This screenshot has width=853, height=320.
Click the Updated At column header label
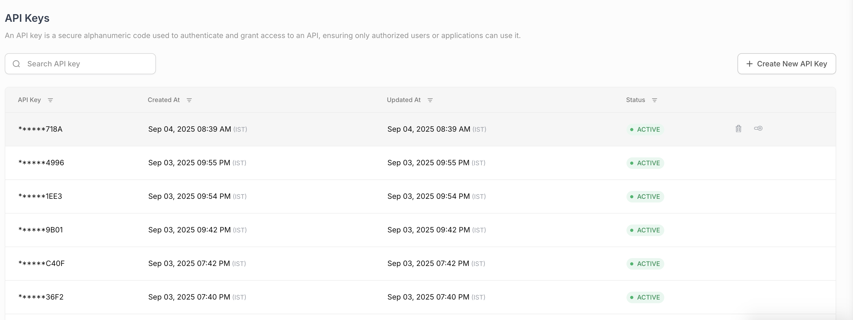403,100
